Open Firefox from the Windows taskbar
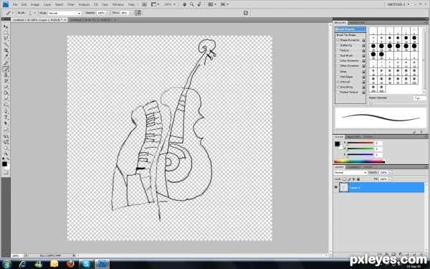The width and height of the screenshot is (430, 269). point(70,264)
